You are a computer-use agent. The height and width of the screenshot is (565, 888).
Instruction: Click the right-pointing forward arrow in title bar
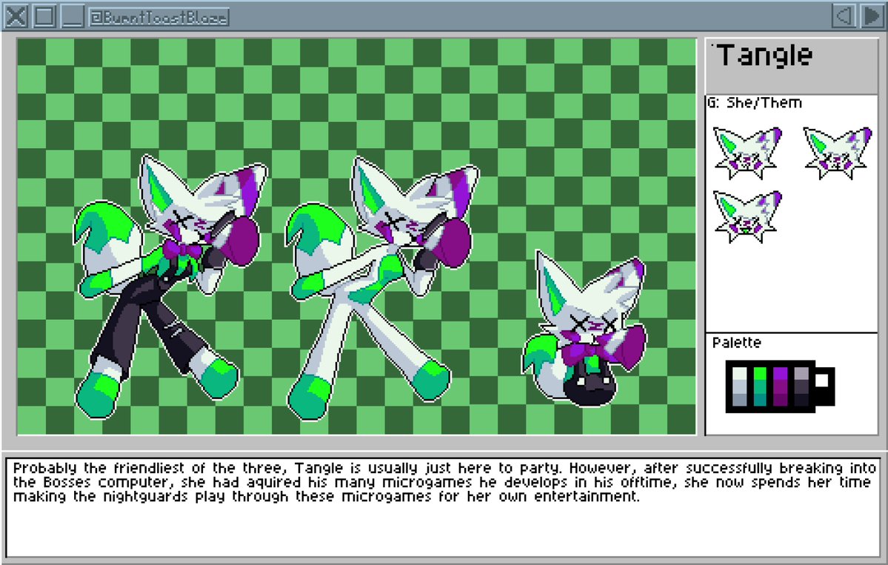coord(872,16)
